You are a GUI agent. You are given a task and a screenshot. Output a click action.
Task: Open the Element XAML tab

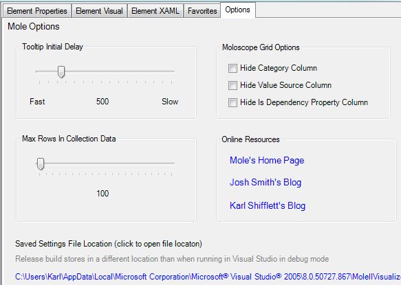[155, 11]
